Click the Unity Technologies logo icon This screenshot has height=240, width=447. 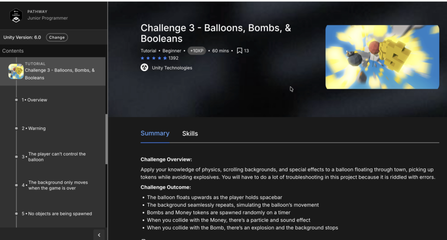[144, 68]
